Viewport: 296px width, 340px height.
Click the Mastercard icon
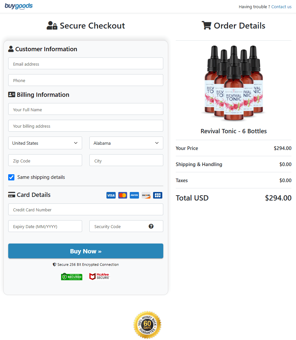pyautogui.click(x=123, y=195)
